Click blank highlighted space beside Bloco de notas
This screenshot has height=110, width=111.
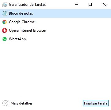tap(71, 13)
